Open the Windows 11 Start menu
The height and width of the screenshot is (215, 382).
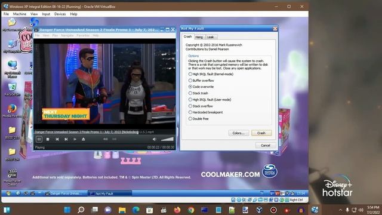click(67, 210)
